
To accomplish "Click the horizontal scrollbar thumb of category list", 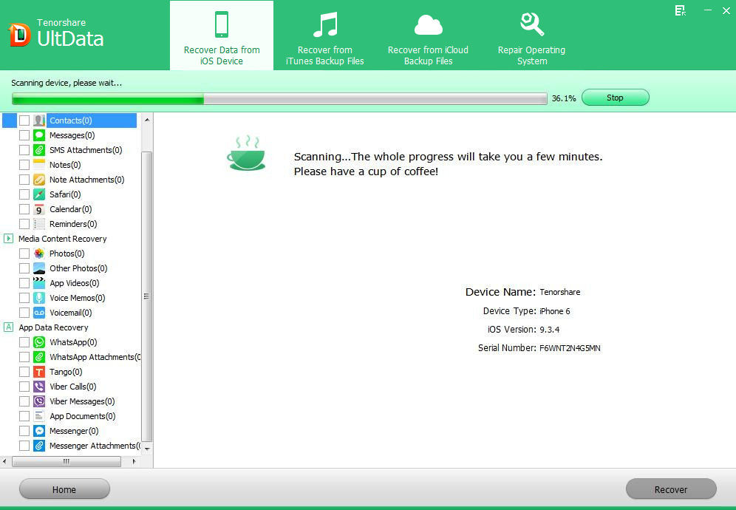I will (x=67, y=462).
